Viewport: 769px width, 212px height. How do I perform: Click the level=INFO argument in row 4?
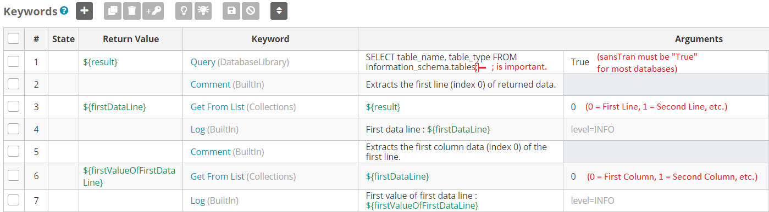pyautogui.click(x=593, y=129)
